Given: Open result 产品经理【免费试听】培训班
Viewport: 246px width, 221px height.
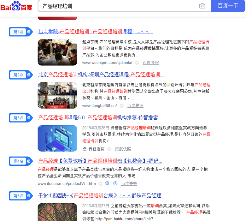Looking at the screenshot, I should point(100,161).
